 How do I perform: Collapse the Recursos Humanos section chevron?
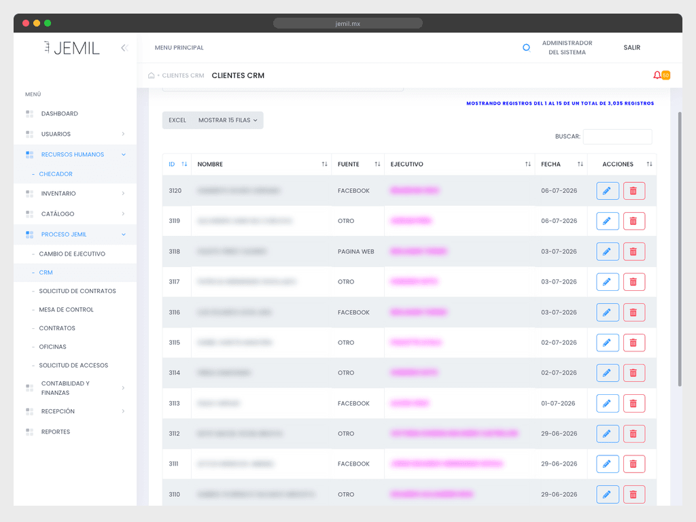124,154
